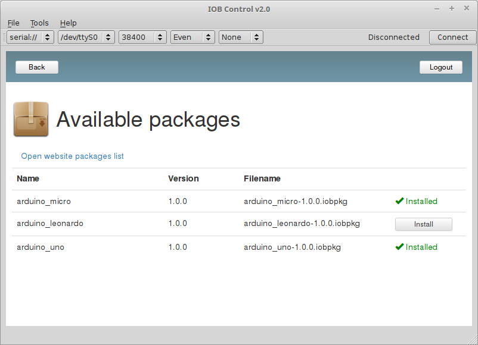
Task: Install the arduino_leonardo package
Action: 423,224
